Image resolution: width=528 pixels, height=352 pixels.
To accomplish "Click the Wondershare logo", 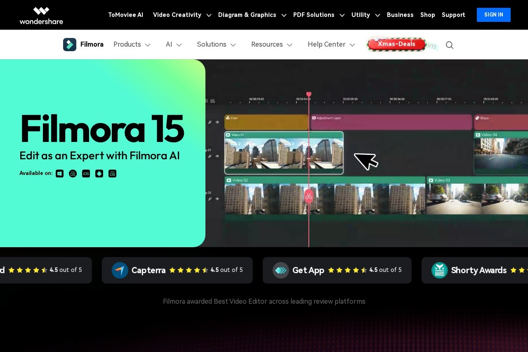I will pos(41,15).
